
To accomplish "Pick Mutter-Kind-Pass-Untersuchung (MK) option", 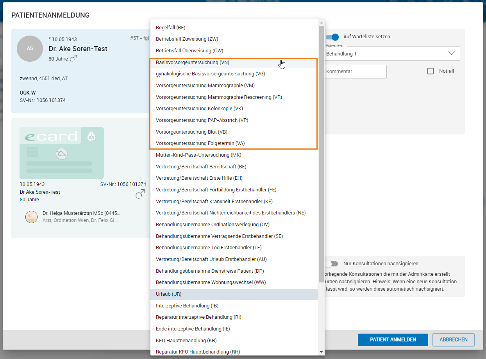I will tap(198, 155).
